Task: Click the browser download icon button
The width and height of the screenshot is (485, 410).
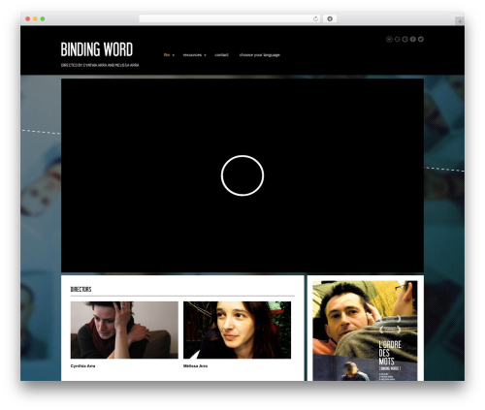Action: (330, 19)
